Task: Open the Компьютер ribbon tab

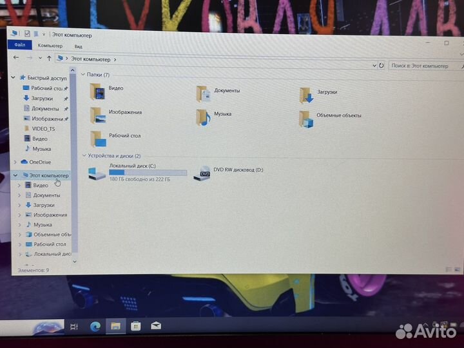Action: [50, 46]
